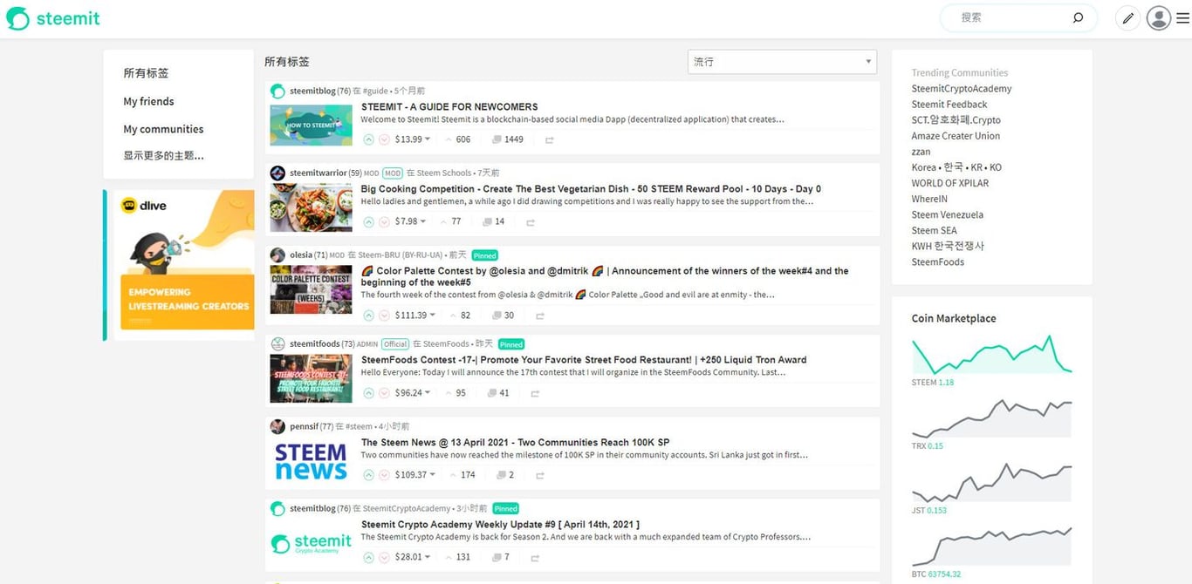The width and height of the screenshot is (1192, 584).
Task: Upvote the Crypto Academy Weekly Update post
Action: click(x=368, y=557)
